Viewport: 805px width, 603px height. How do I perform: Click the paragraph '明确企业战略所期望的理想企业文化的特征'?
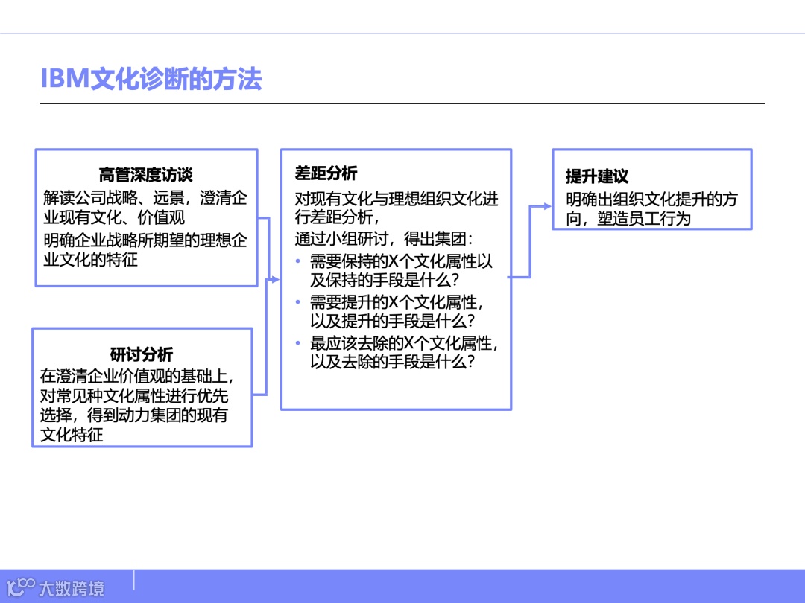pyautogui.click(x=145, y=249)
